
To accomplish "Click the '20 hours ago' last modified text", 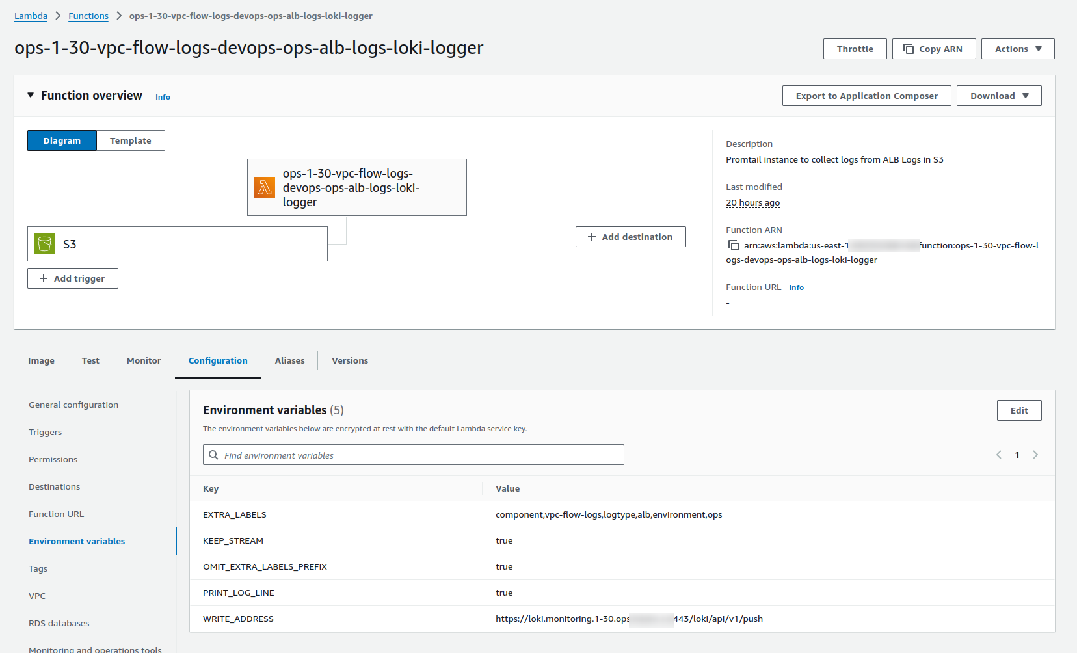I will [x=752, y=202].
